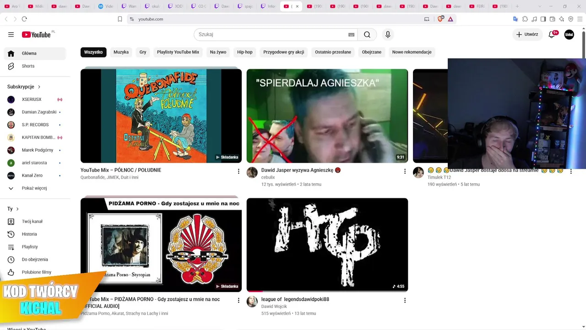This screenshot has width=586, height=330.
Task: Click the Utwórz create button
Action: click(x=527, y=34)
